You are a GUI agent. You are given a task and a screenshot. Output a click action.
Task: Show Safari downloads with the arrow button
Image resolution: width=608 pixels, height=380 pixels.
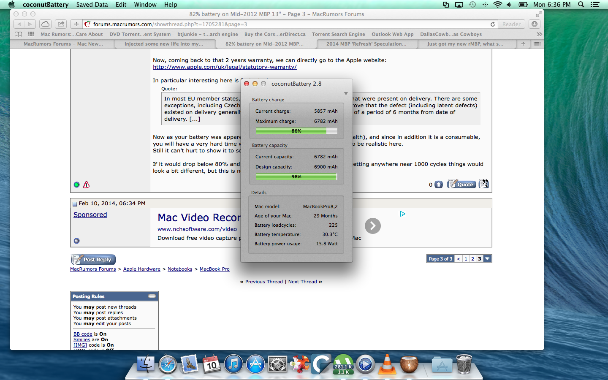tap(535, 24)
